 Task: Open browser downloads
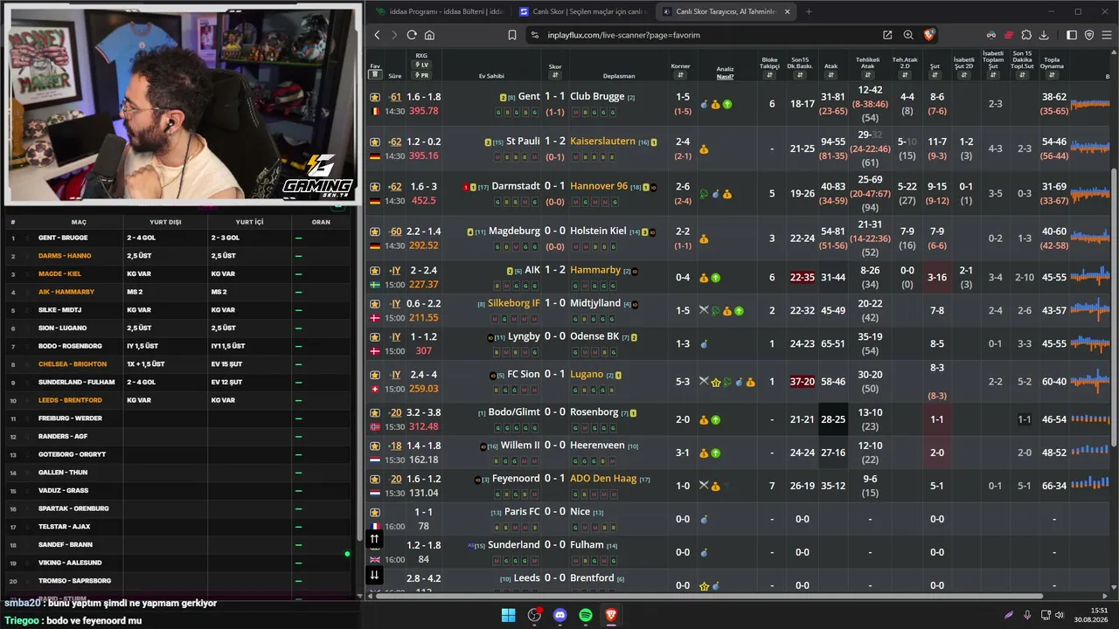[x=1044, y=35]
